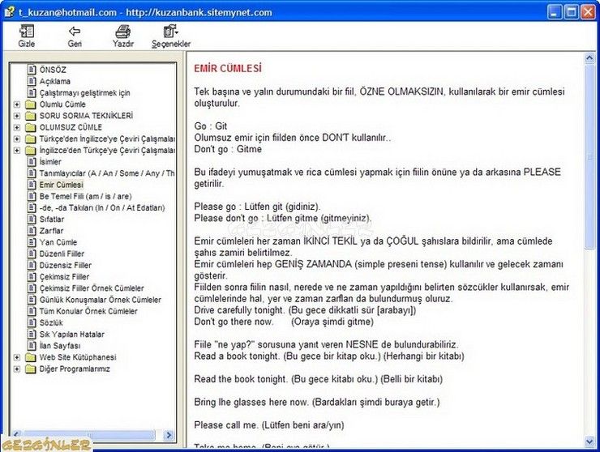Click the Sözlük page icon
This screenshot has height=452, width=600.
(32, 322)
